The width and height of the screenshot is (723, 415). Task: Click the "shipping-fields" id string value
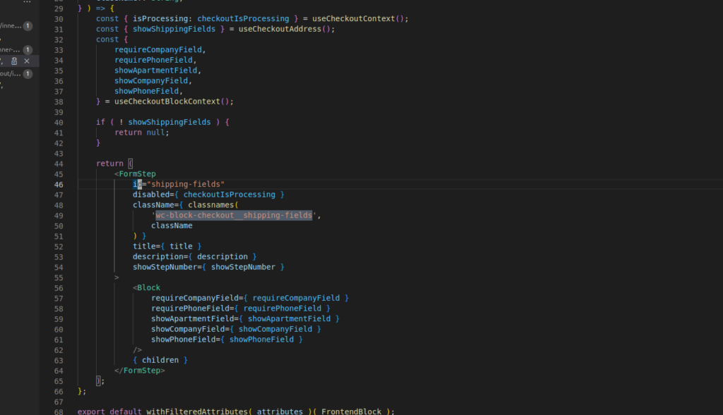[185, 184]
